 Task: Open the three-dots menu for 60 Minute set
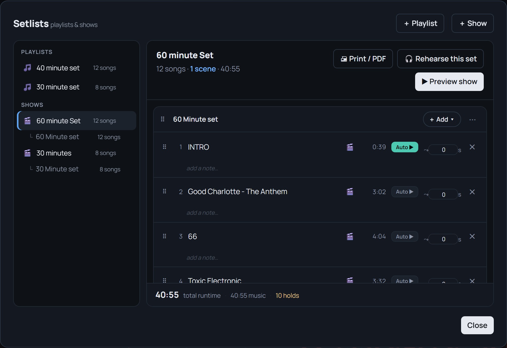pos(472,120)
